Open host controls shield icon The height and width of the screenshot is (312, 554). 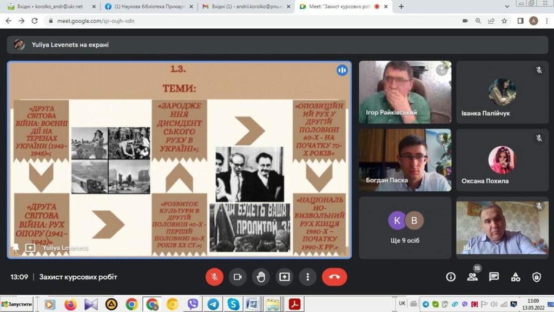(x=537, y=277)
